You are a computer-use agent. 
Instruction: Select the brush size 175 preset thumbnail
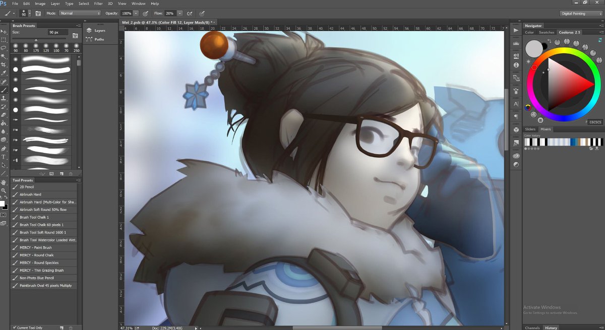click(36, 48)
